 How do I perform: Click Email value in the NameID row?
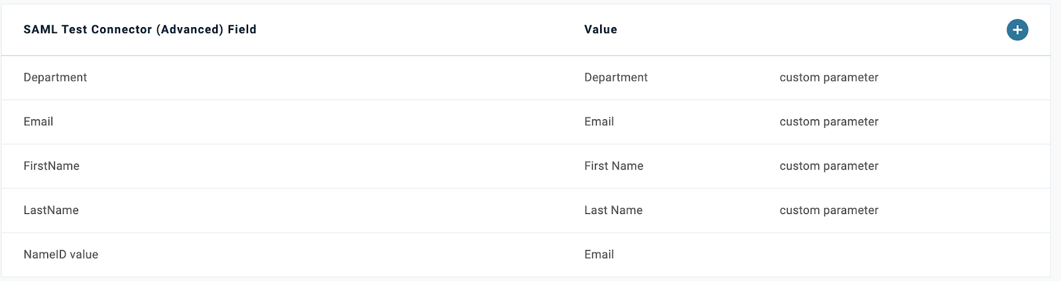tap(599, 254)
